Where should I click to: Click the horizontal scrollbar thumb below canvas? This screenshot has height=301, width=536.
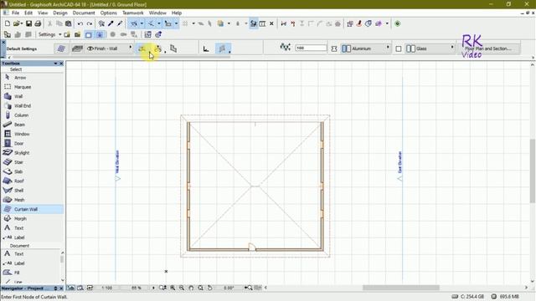click(400, 288)
